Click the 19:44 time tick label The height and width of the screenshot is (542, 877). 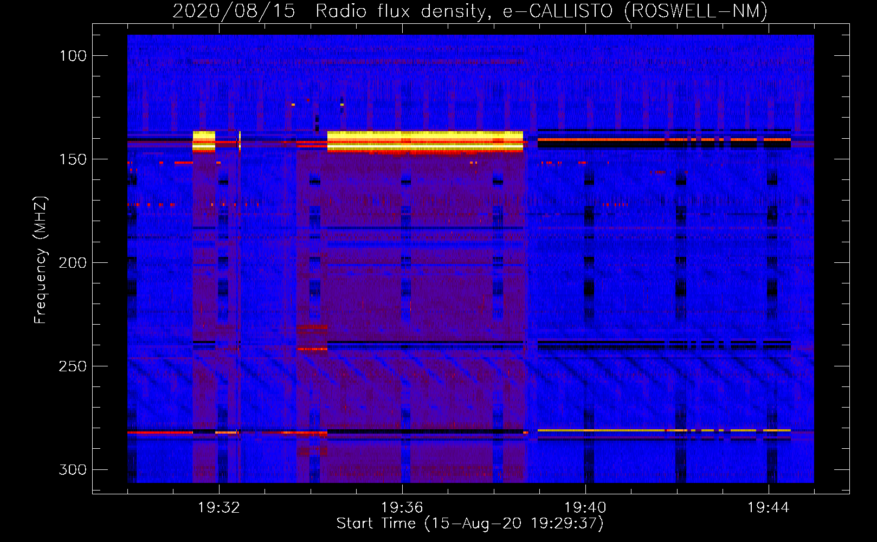[769, 508]
